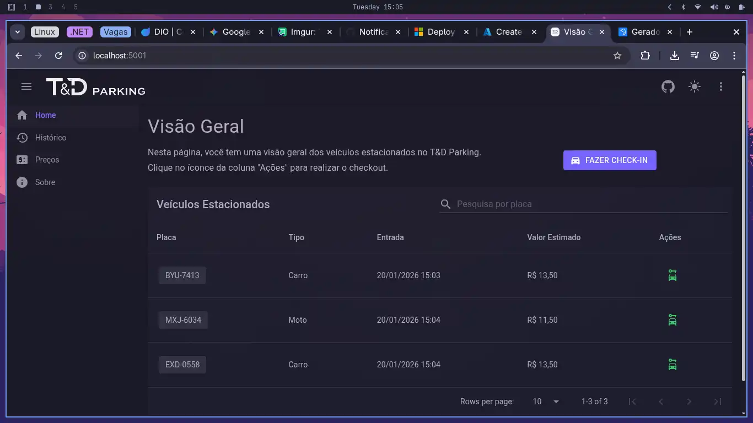Screen dimensions: 753x423
Task: Switch to the Imgur browser tab
Action: click(302, 32)
